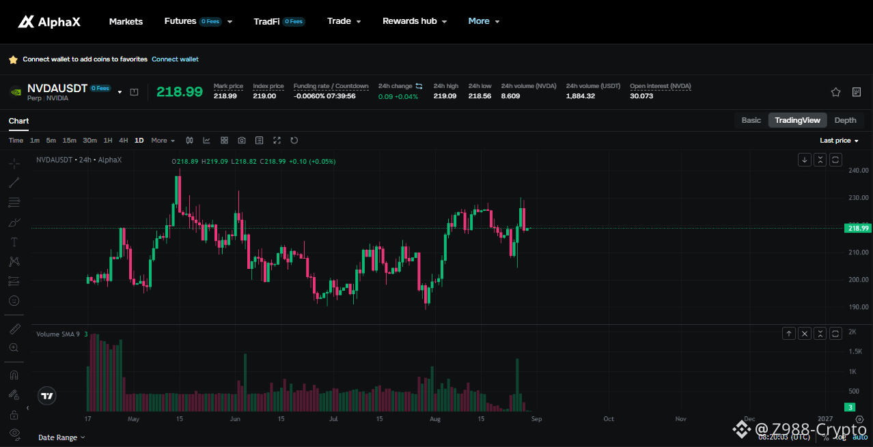Viewport: 873px width, 447px height.
Task: Toggle lock all drawing tools
Action: (14, 414)
